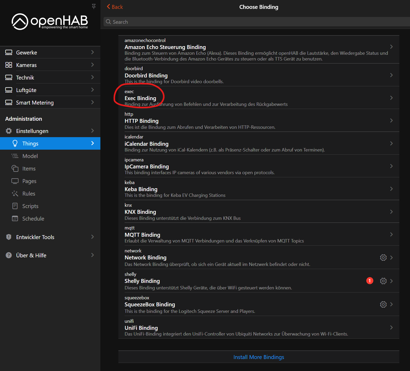
Task: Click the Items squares icon
Action: [x=15, y=168]
